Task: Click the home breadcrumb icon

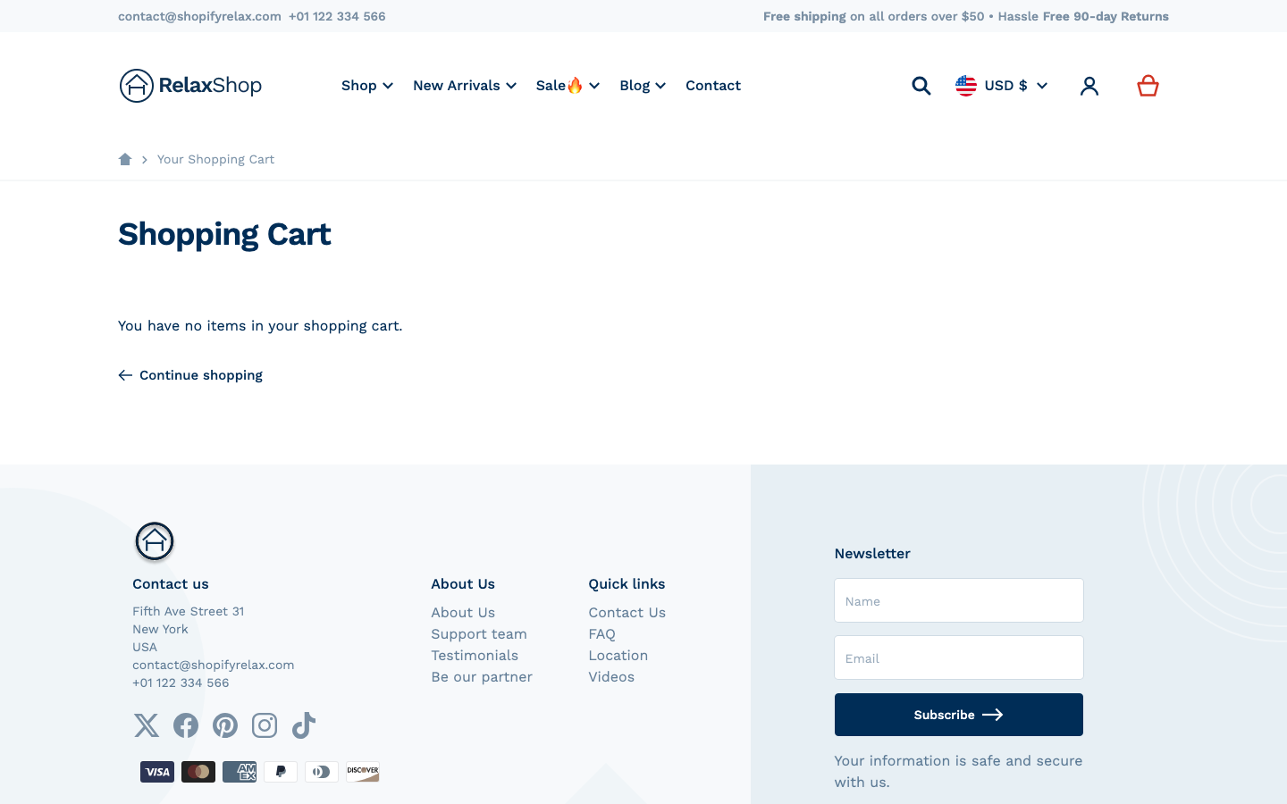Action: tap(125, 159)
